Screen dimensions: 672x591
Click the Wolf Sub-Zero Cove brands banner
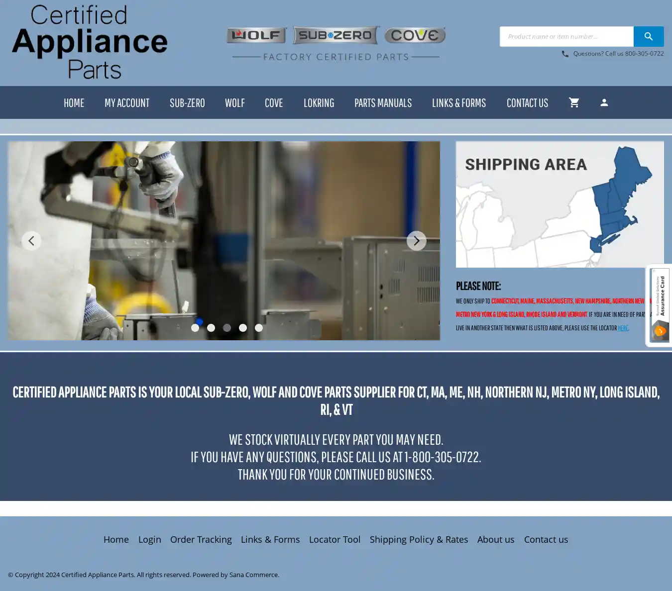click(336, 43)
